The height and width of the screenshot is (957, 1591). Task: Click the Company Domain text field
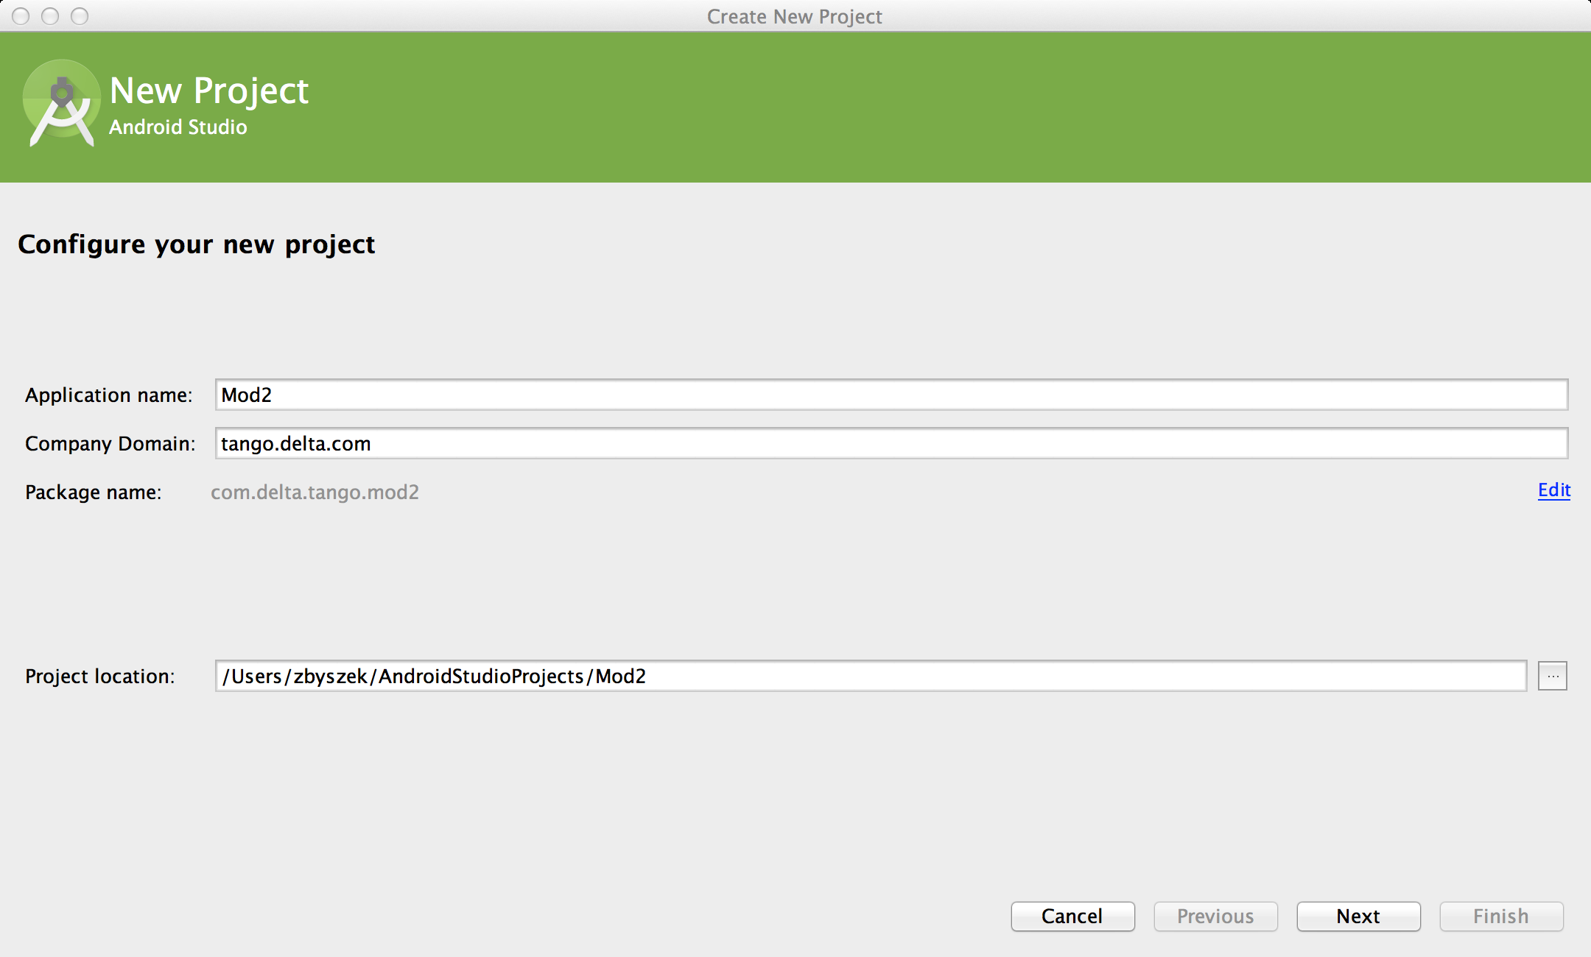pos(891,443)
